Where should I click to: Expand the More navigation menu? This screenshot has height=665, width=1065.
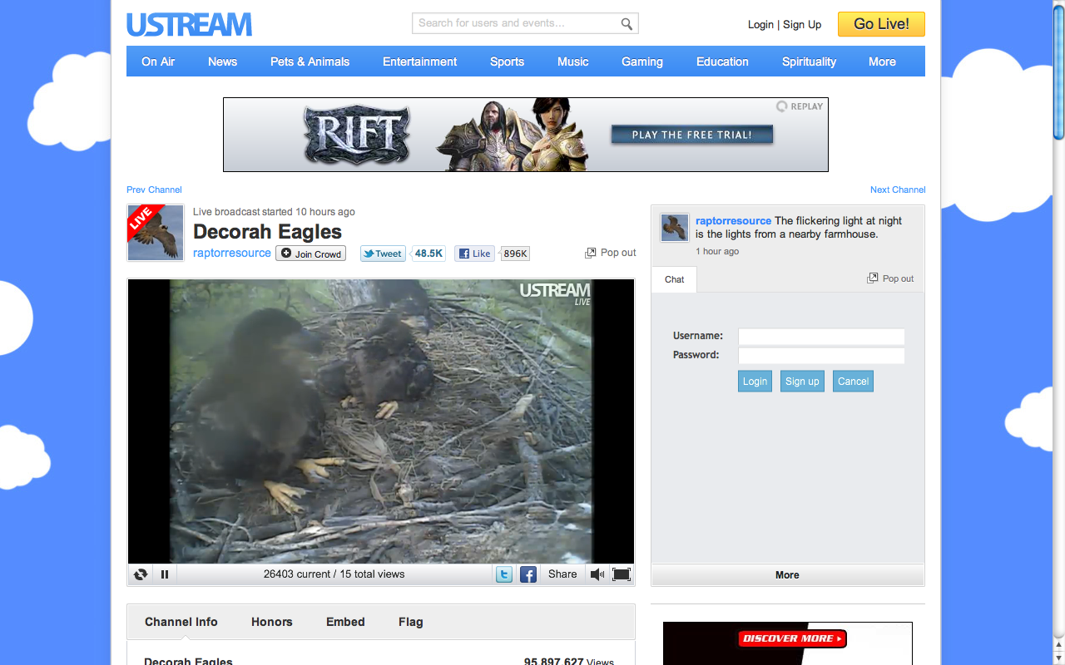click(882, 62)
